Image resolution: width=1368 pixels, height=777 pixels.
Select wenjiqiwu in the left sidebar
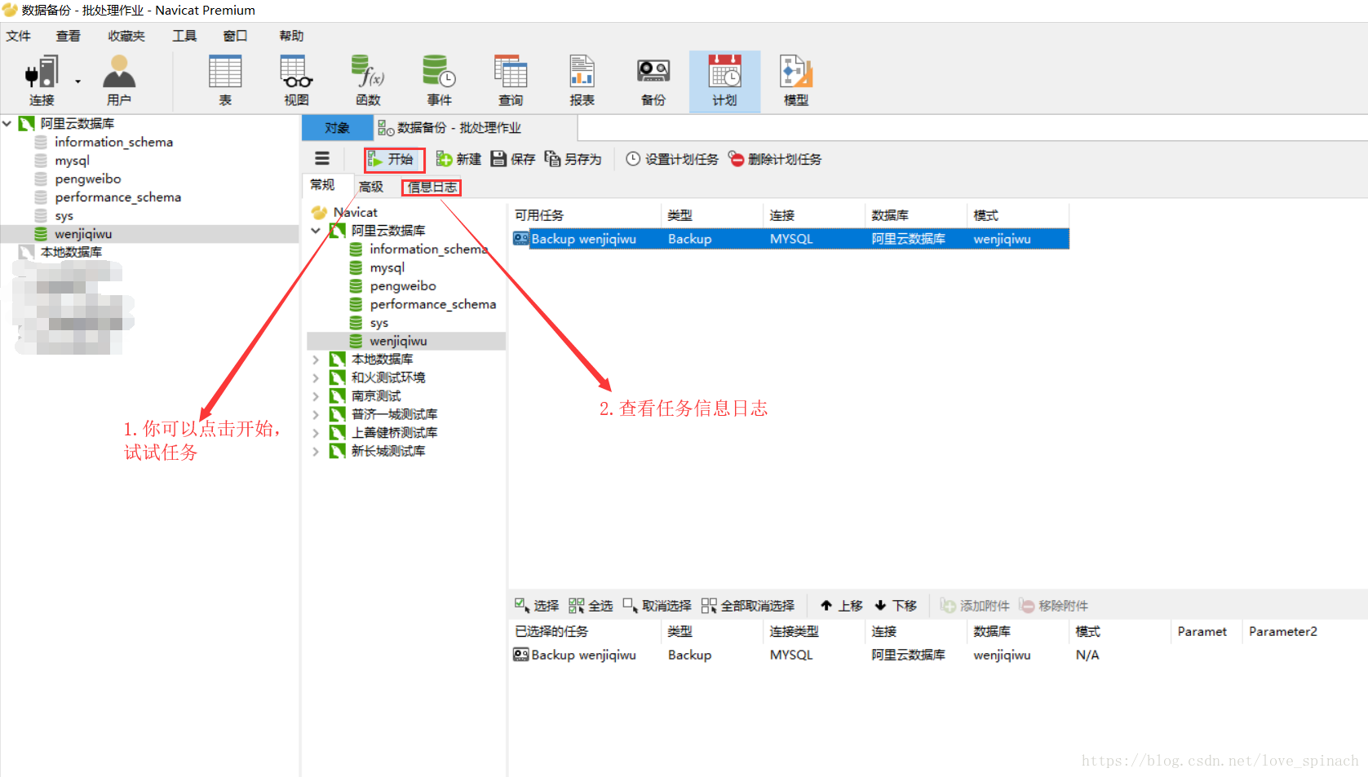(x=83, y=234)
